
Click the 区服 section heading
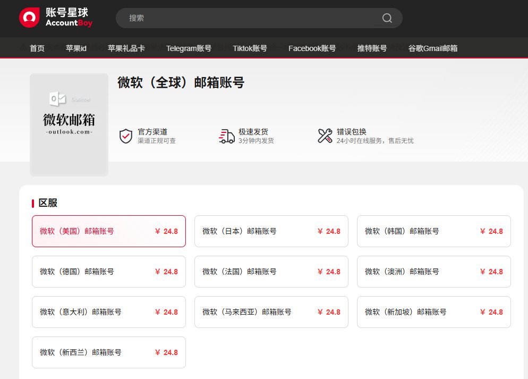(x=48, y=203)
